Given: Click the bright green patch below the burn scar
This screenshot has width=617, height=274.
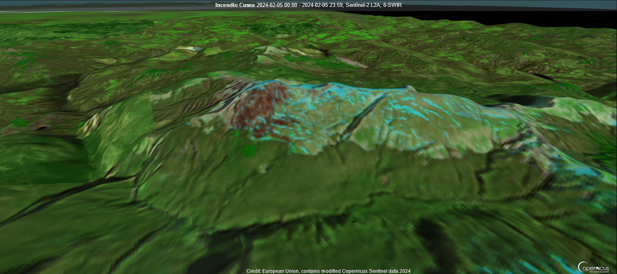Looking at the screenshot, I should (249, 150).
